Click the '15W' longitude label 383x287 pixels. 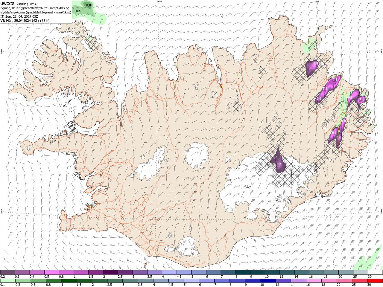pos(317,1)
